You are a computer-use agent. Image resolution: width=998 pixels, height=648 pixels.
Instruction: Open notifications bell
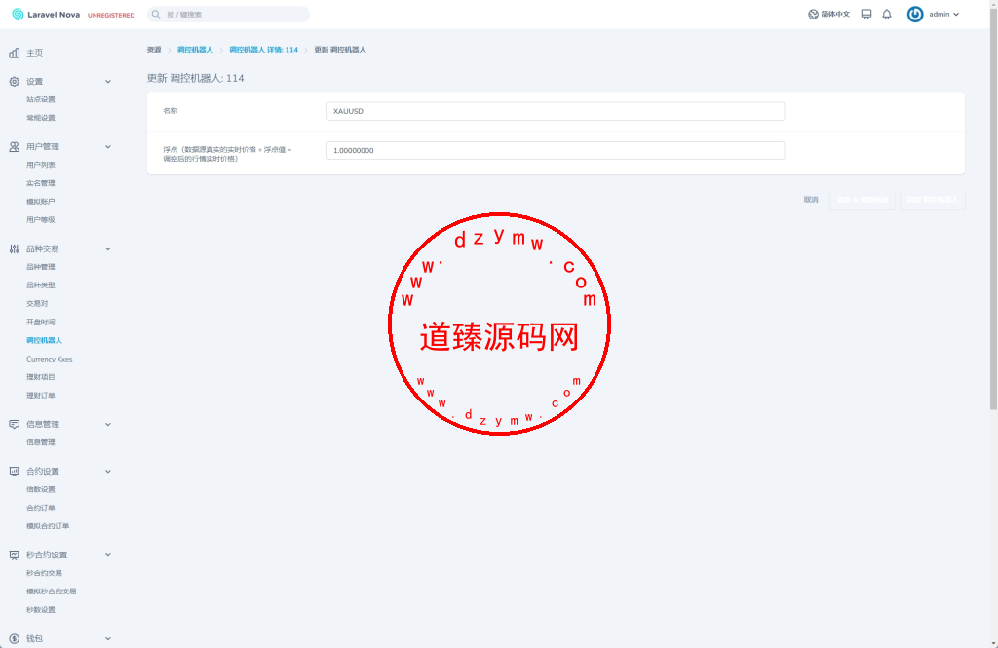887,14
